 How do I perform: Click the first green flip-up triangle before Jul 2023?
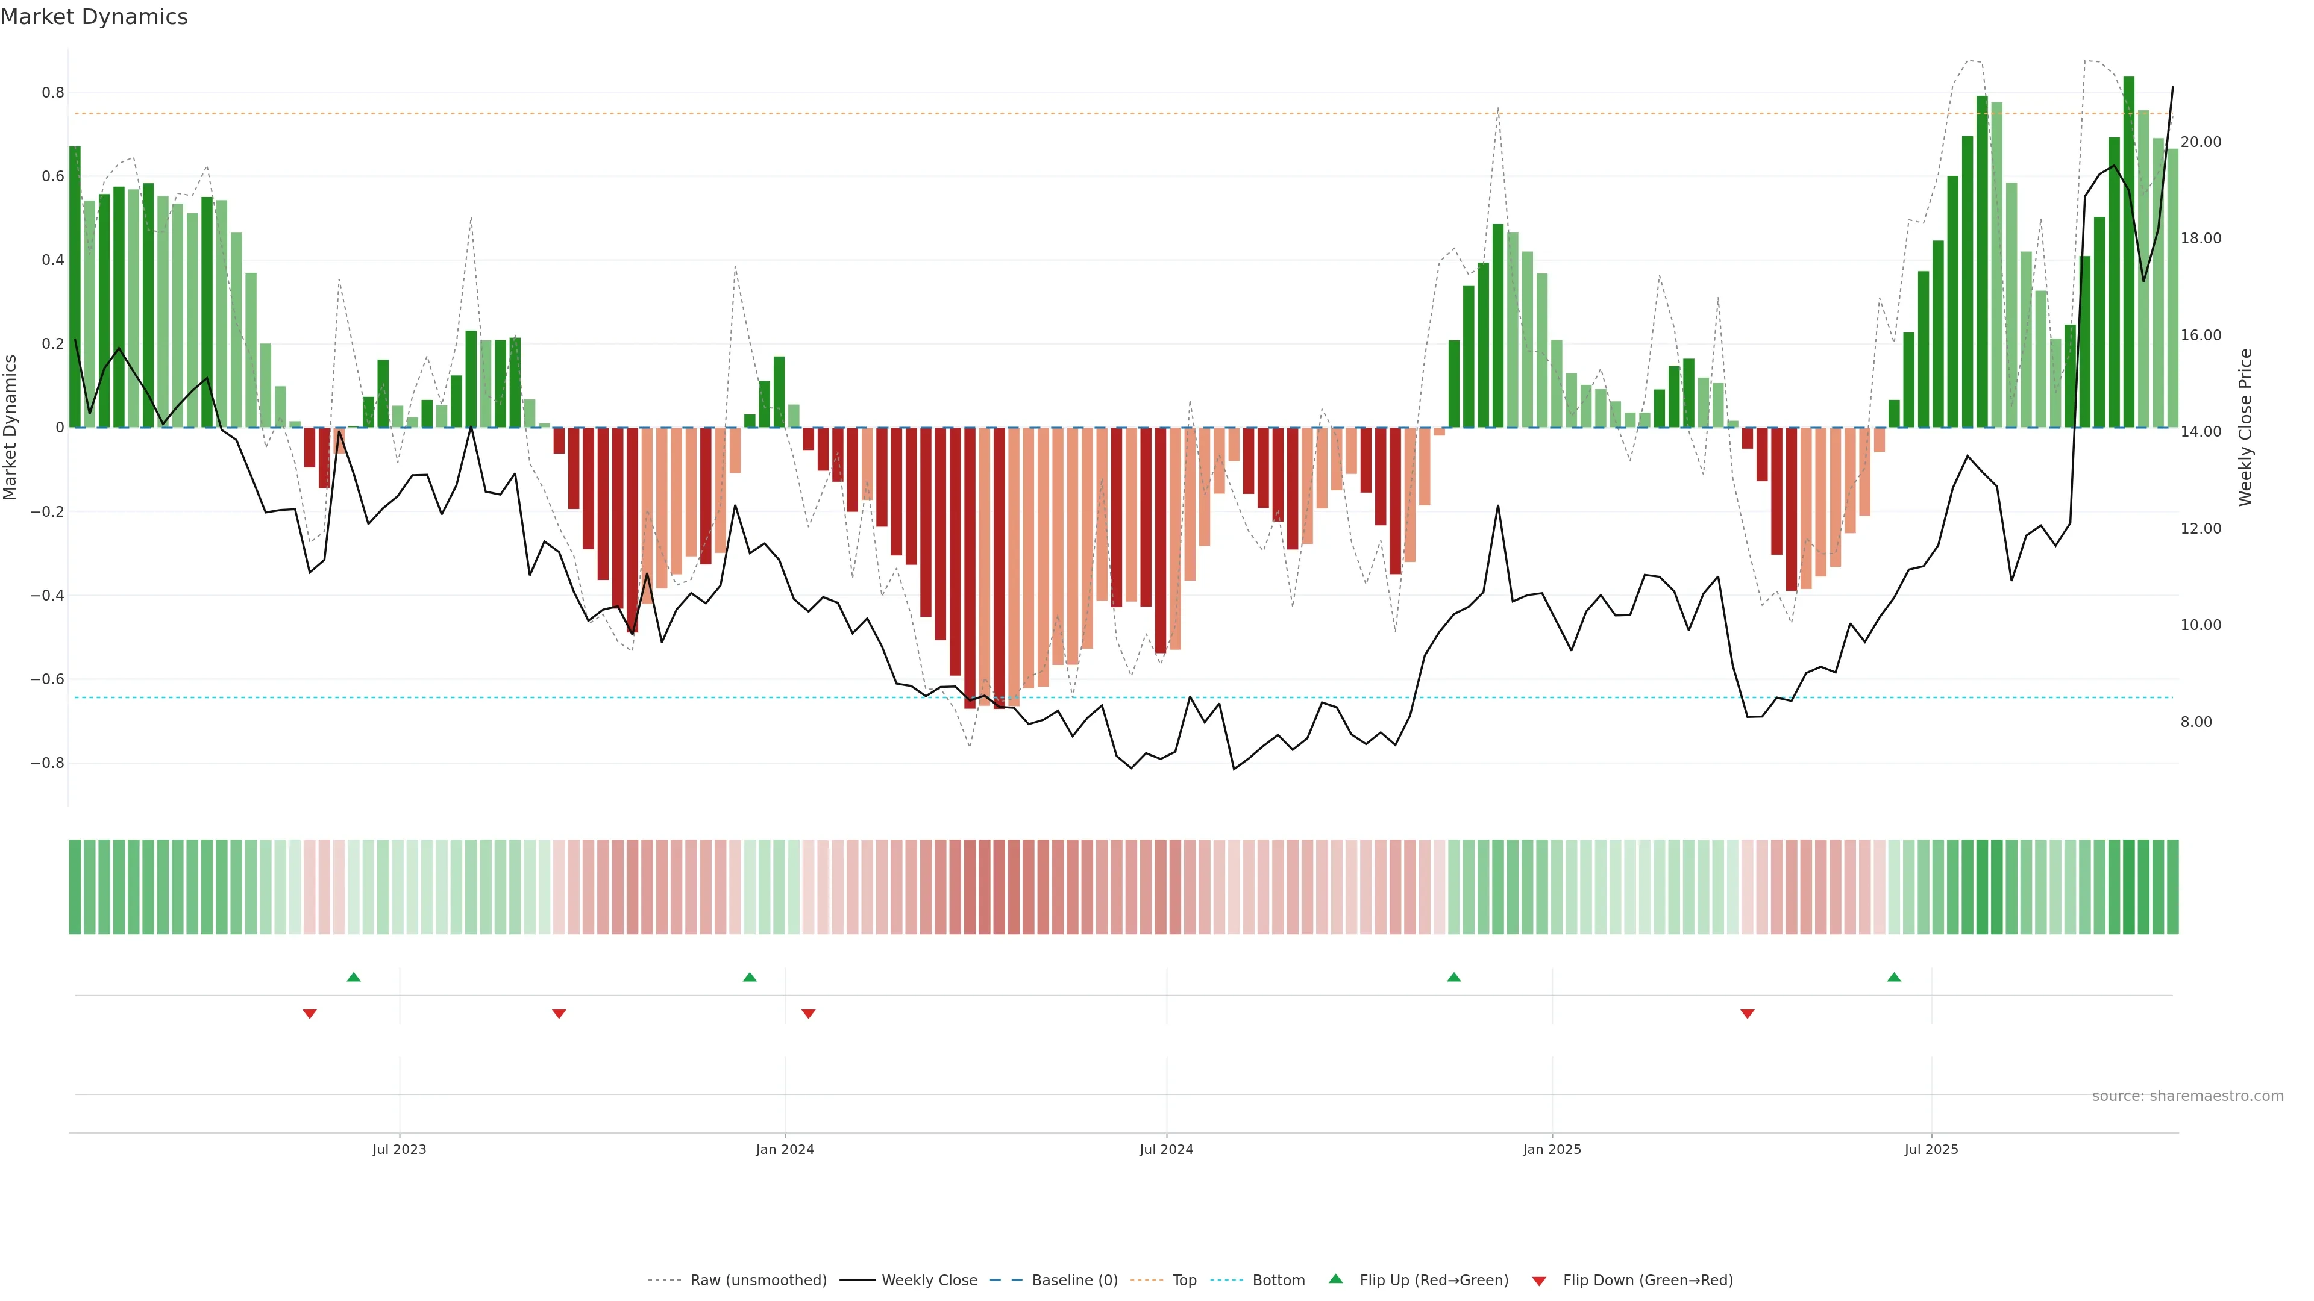(x=353, y=977)
